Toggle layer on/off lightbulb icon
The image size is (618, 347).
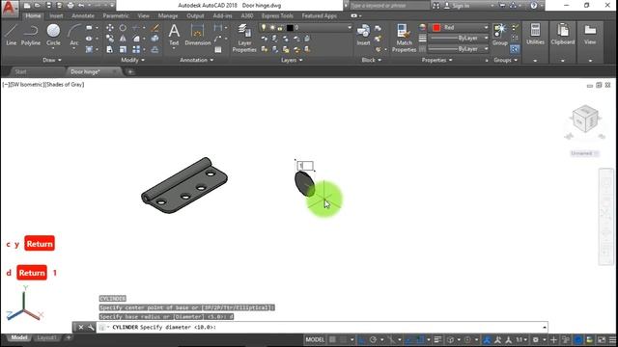pos(264,28)
